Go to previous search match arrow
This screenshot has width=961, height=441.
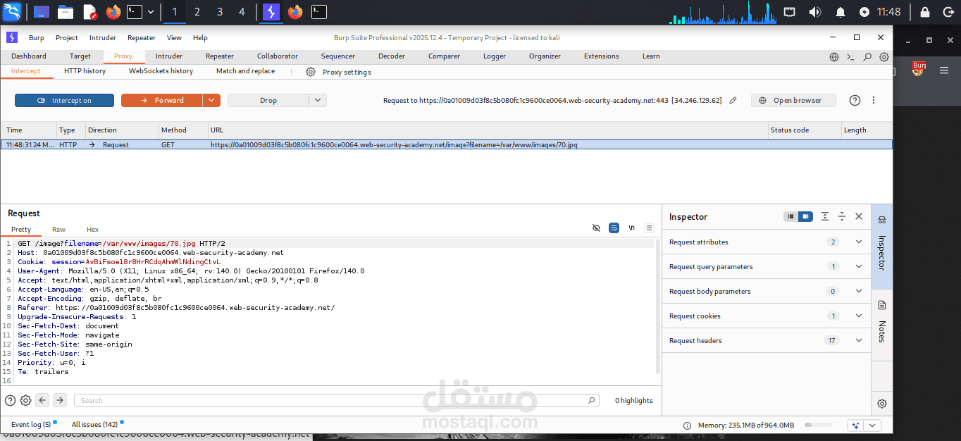click(42, 400)
